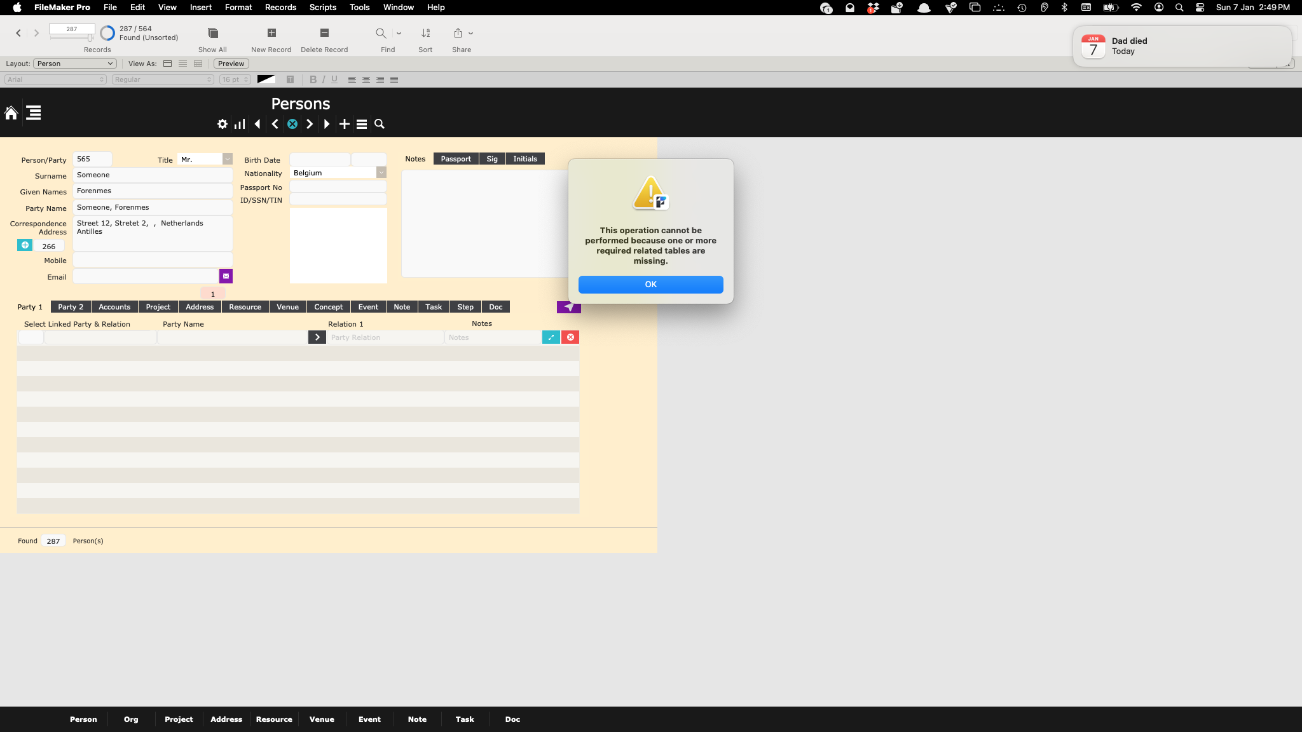Open the Scripts menu

click(x=323, y=7)
